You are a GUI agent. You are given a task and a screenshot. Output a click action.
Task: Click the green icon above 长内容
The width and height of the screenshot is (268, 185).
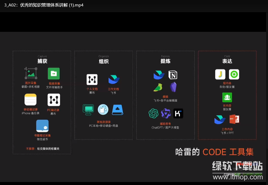click(227, 97)
